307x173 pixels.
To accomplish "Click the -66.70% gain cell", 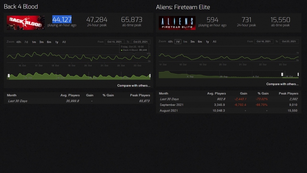I will (262, 105).
